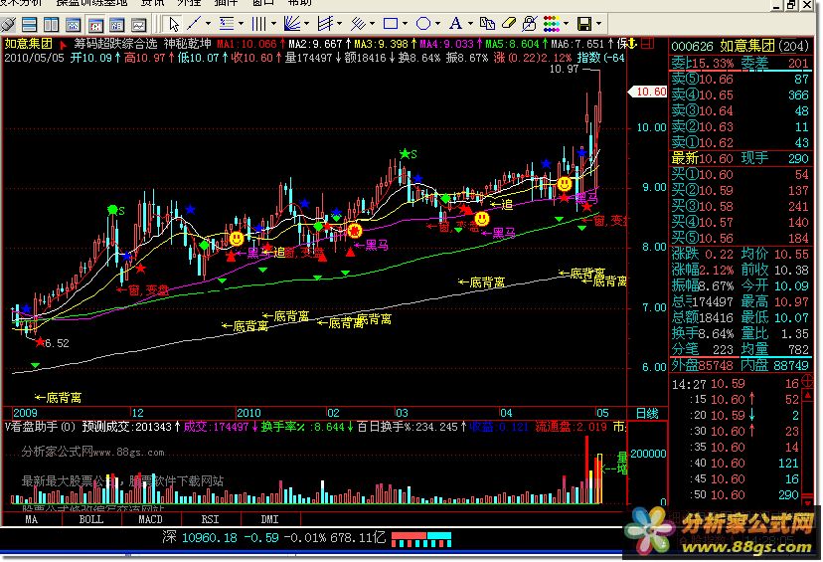
Task: Select the trend line drawing tool
Action: pyautogui.click(x=195, y=22)
